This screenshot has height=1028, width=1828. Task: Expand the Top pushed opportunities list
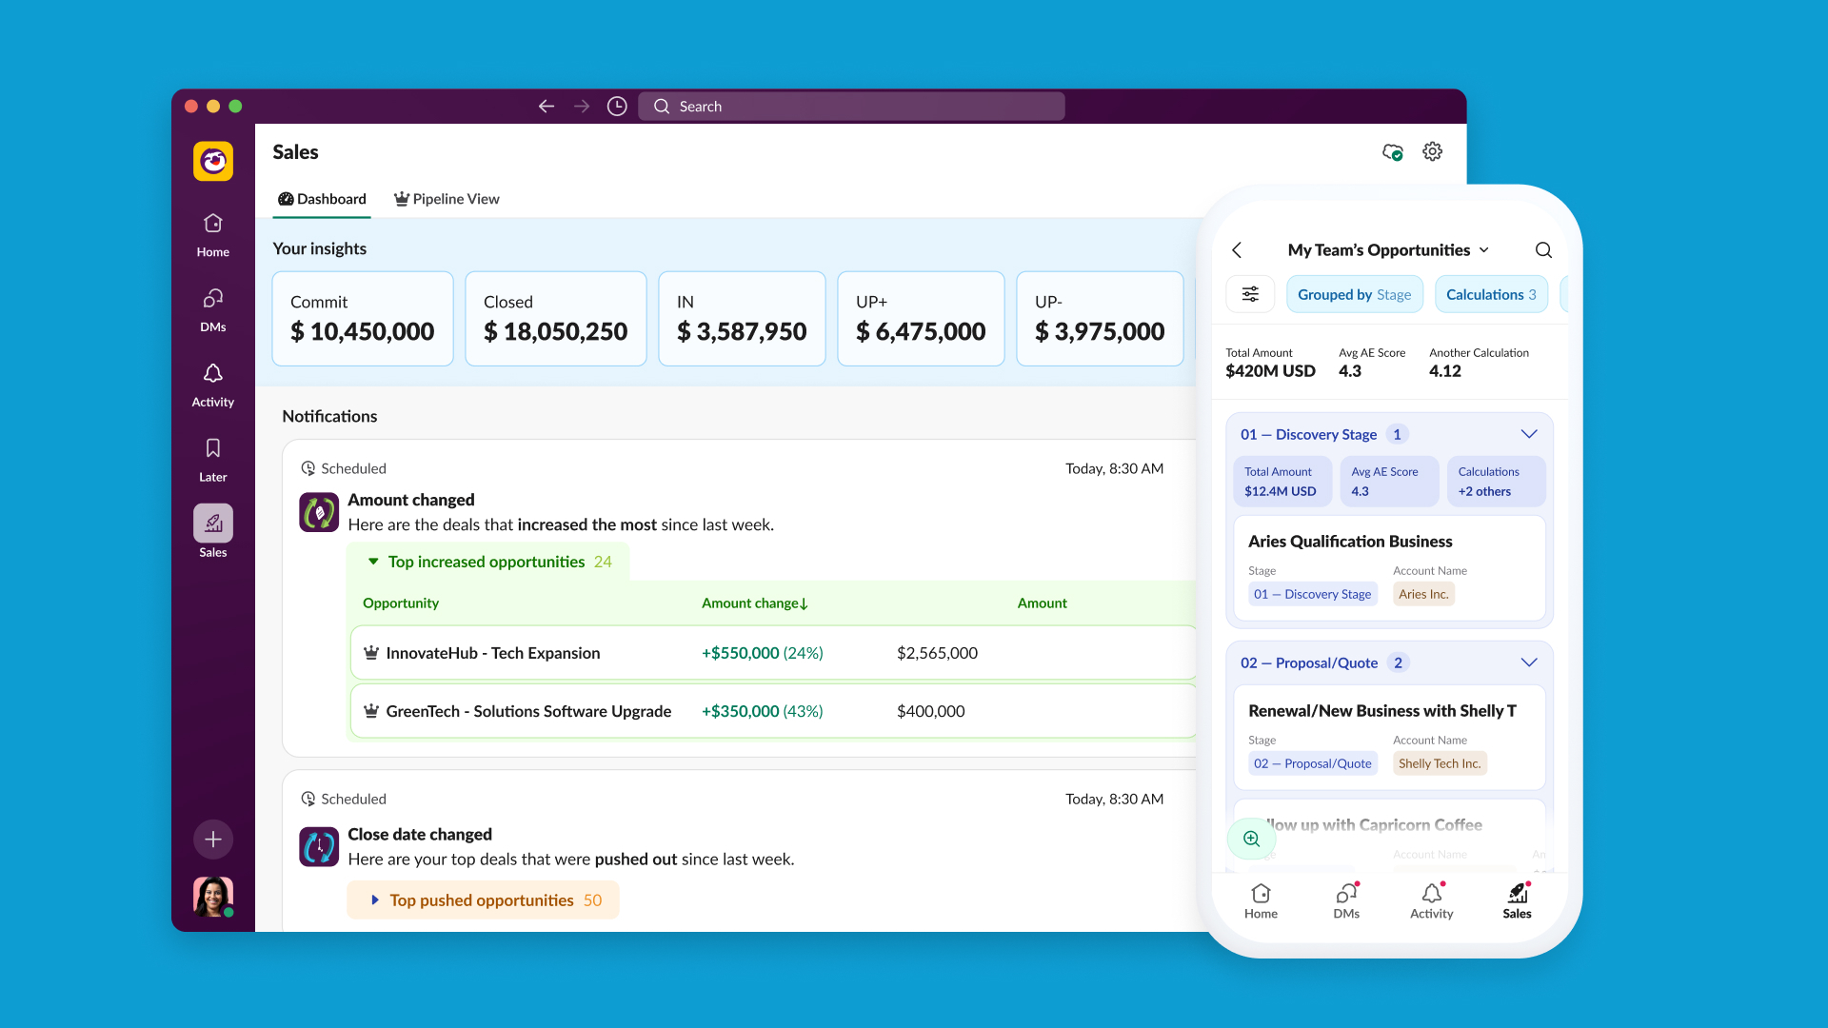(x=373, y=899)
